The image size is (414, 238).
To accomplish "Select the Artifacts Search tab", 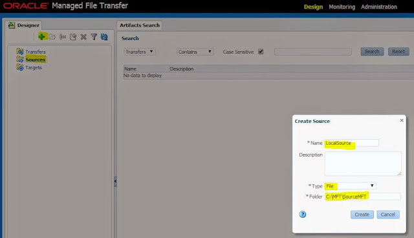I will click(x=140, y=25).
